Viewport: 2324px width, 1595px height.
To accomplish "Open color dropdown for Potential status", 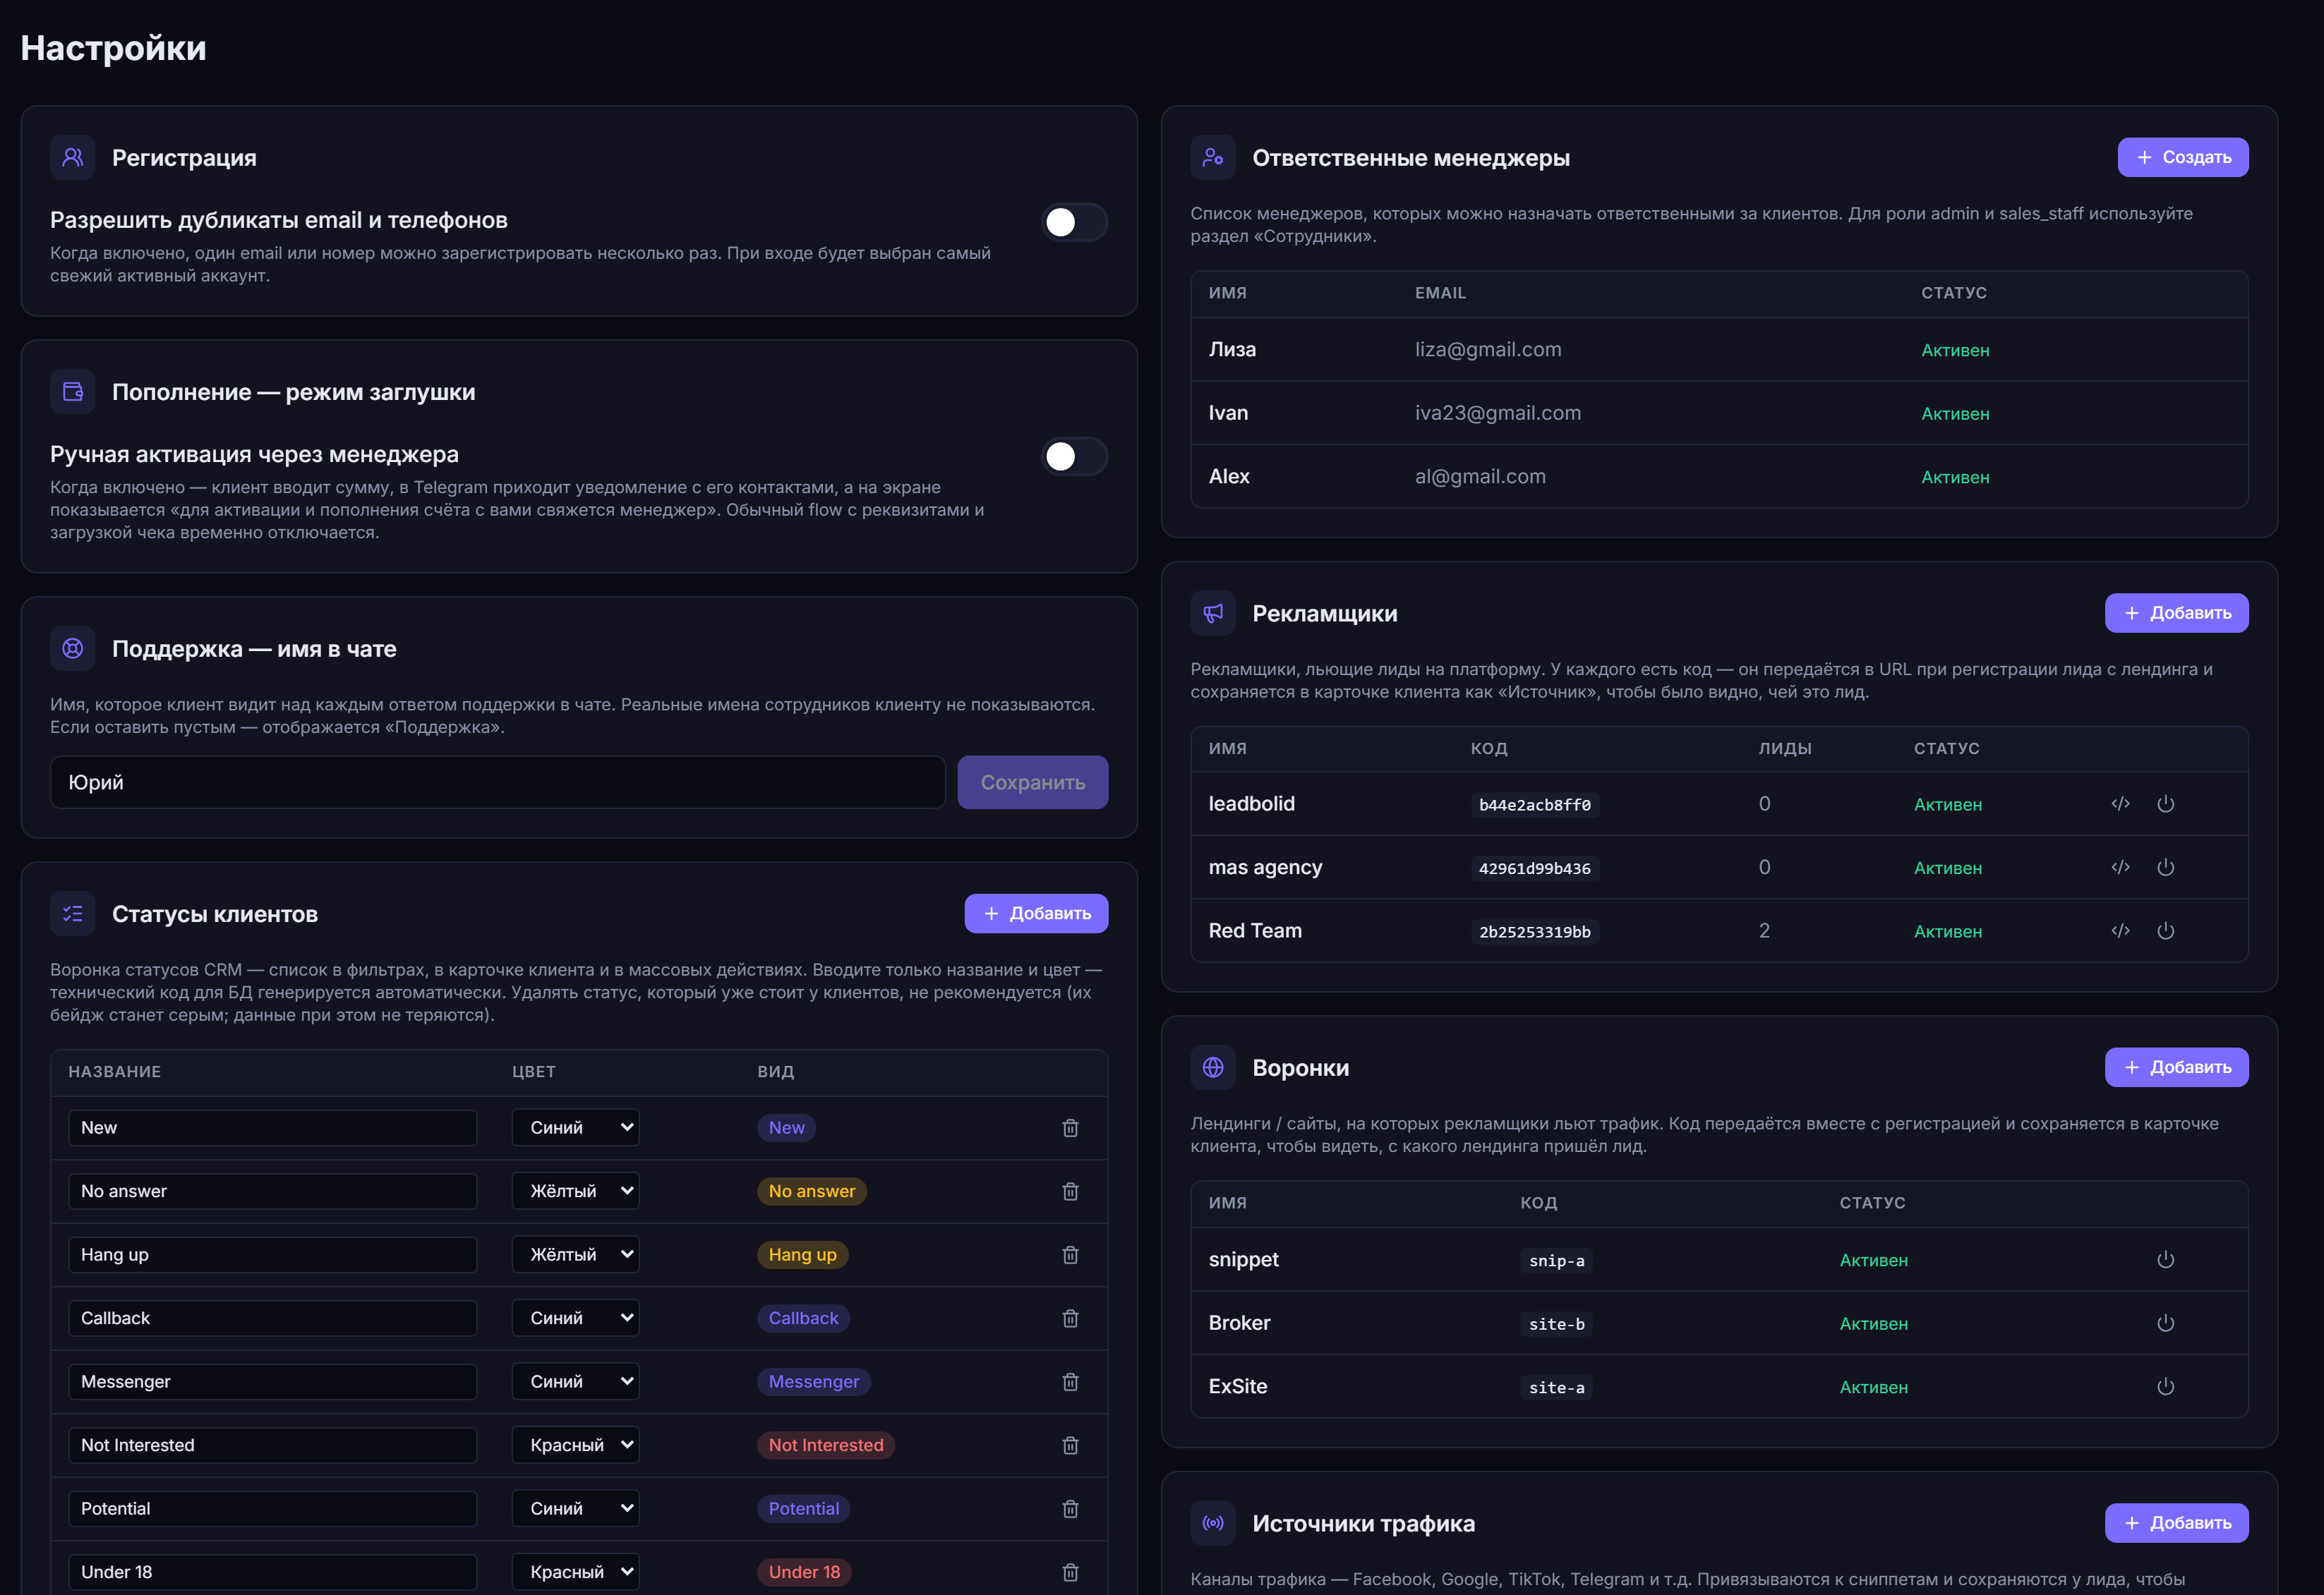I will click(575, 1508).
